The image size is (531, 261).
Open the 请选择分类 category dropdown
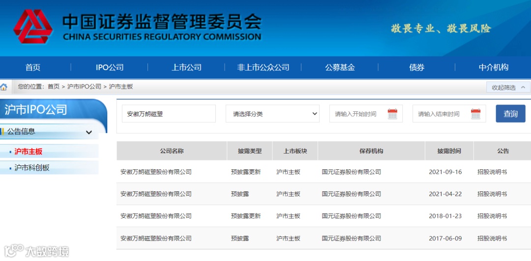[272, 114]
